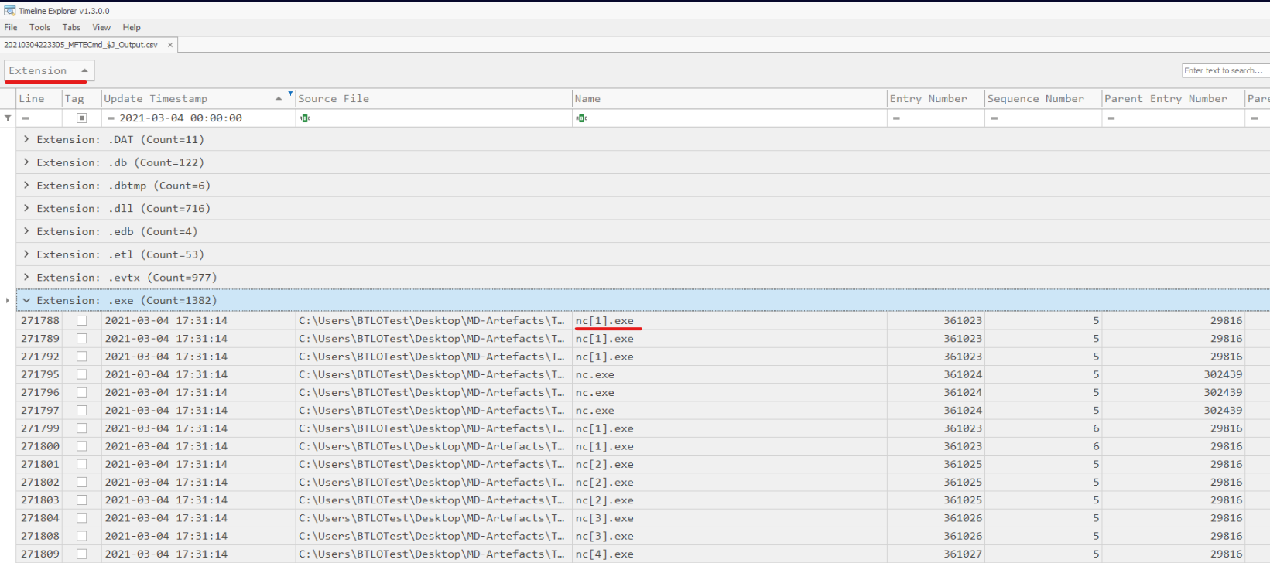
Task: Sort by the Parent Entry Number column header
Action: (1165, 99)
